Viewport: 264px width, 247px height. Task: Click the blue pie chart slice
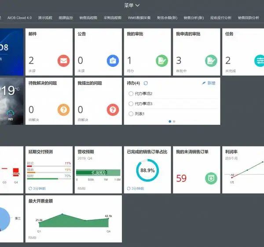click(5, 219)
